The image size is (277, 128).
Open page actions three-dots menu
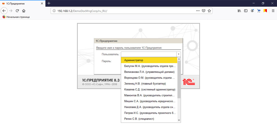coord(198,11)
